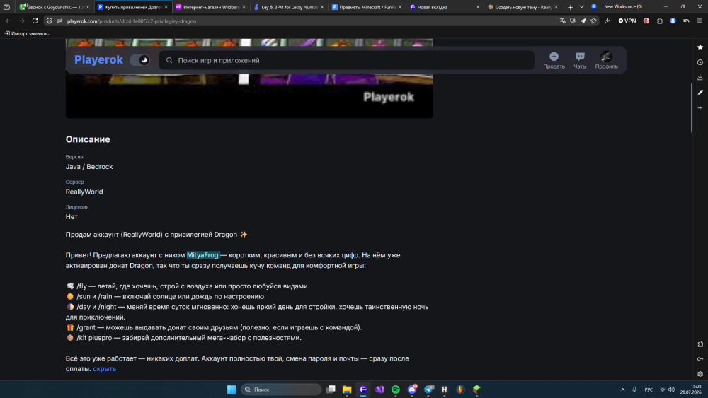Open sidebar settings gear
Screen dimensions: 708x398
(x=700, y=374)
